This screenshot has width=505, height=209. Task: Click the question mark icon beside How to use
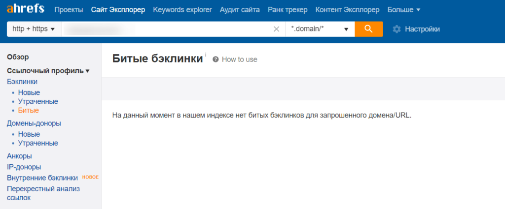(x=216, y=60)
